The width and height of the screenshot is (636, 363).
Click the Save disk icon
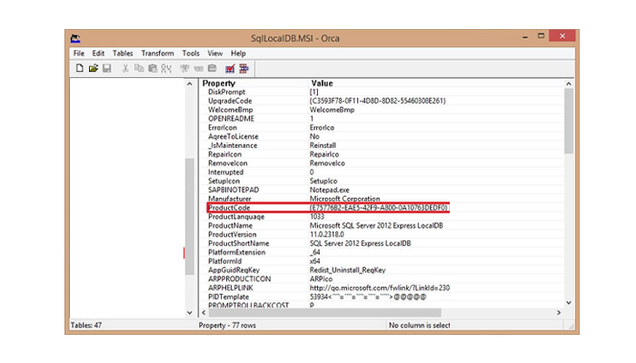pos(106,68)
